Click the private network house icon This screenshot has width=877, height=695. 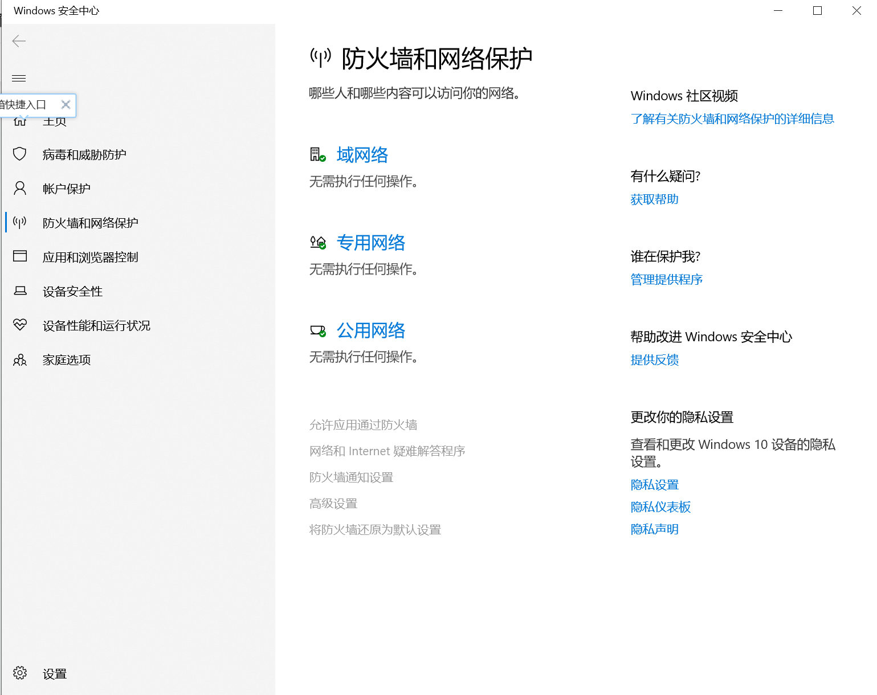(x=318, y=243)
